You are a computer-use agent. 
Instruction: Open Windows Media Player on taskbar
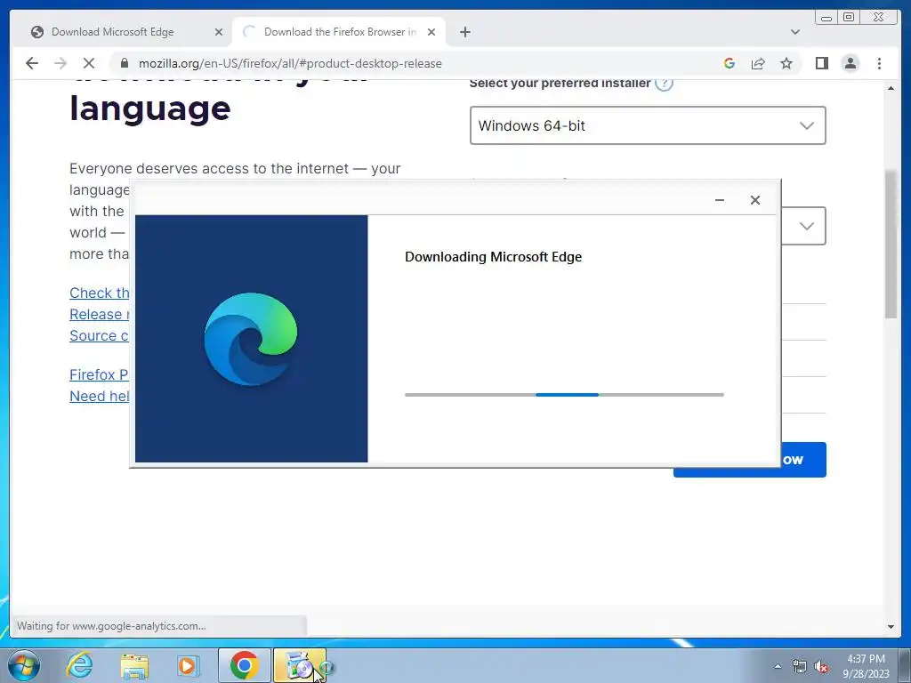click(x=188, y=665)
